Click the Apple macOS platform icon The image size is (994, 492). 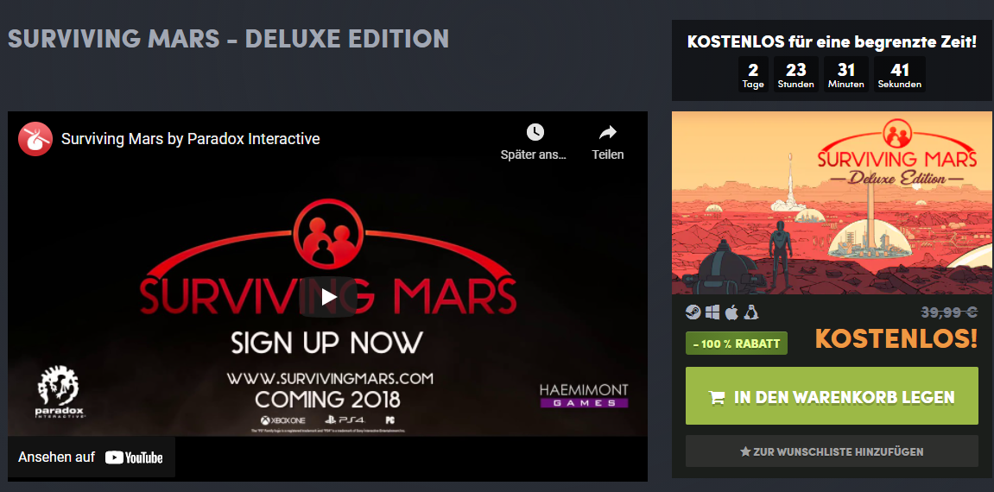731,312
